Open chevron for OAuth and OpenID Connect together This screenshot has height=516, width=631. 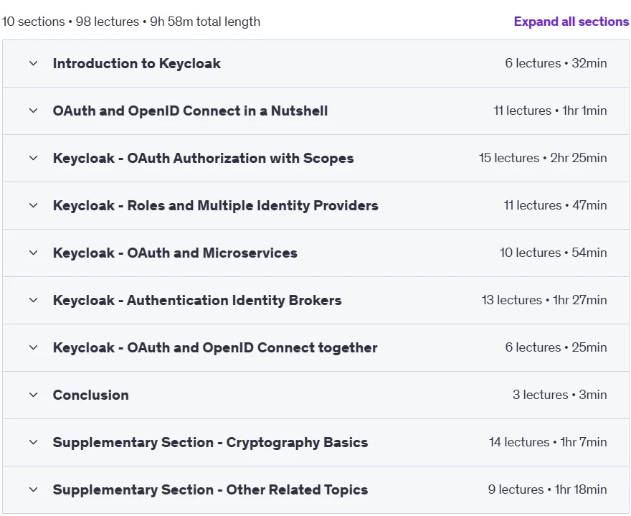pos(34,347)
